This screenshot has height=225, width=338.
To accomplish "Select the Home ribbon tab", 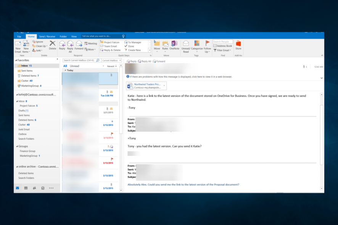I will click(31, 37).
